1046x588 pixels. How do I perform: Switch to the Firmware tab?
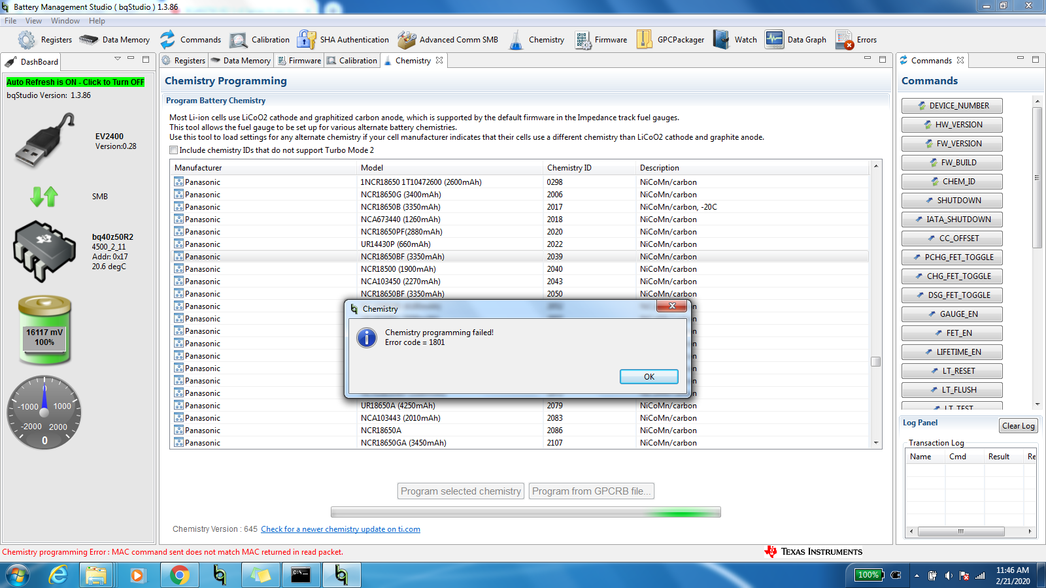299,61
